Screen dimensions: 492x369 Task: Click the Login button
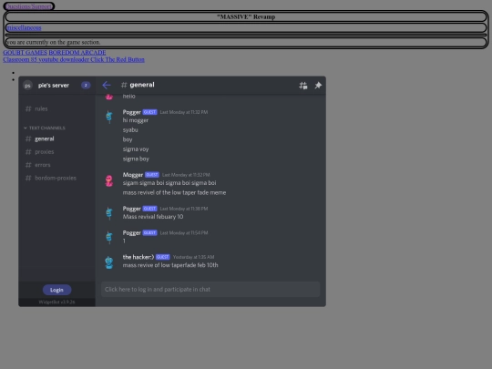coord(56,290)
